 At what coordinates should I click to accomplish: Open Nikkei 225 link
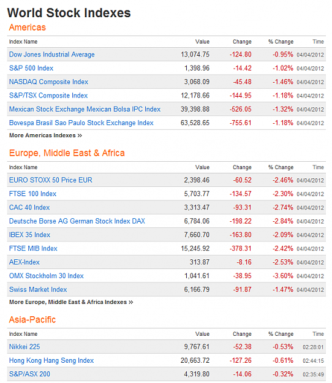click(25, 347)
